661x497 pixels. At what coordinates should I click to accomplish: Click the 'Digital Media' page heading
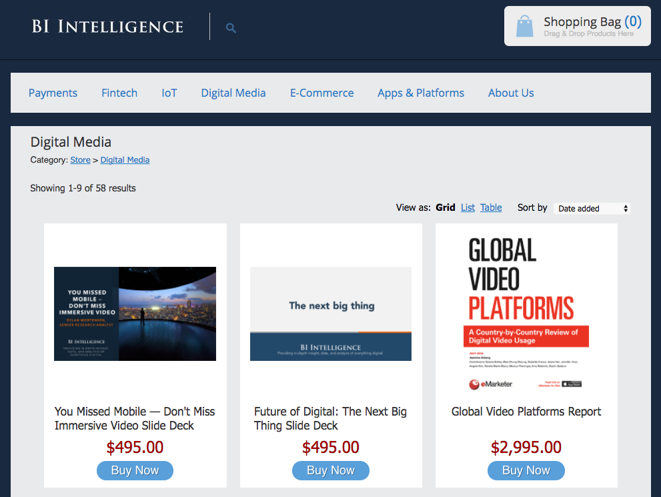(x=71, y=142)
